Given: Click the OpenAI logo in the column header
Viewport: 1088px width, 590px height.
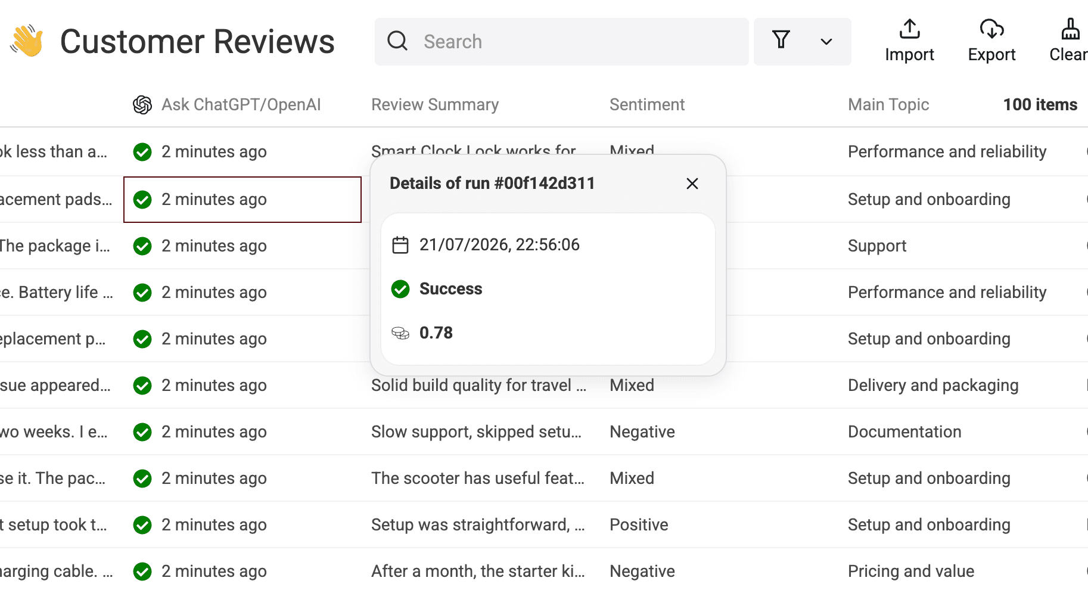Looking at the screenshot, I should [142, 105].
